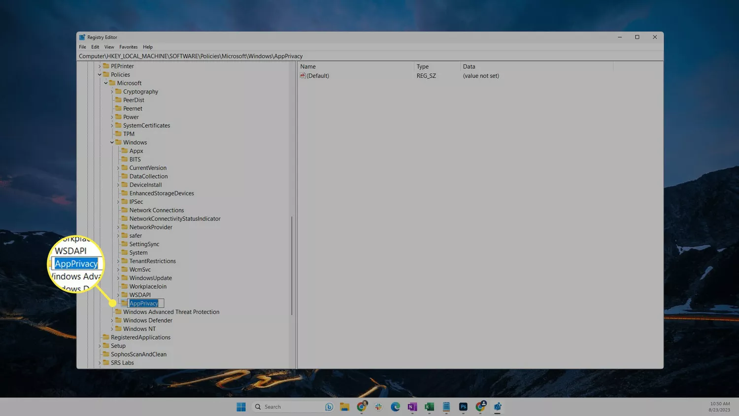Click the (Default) string value icon

(302, 76)
